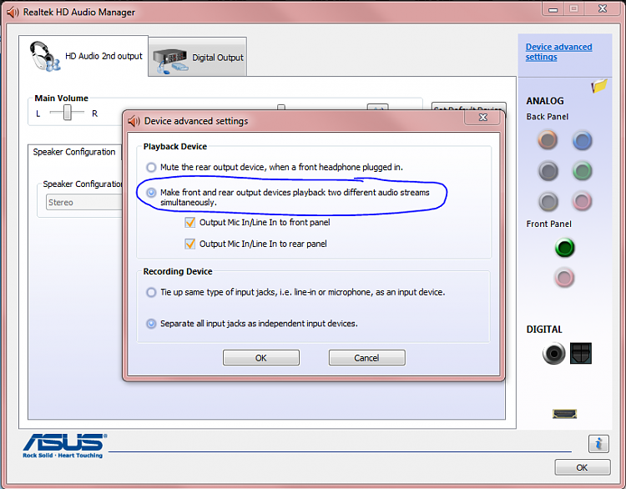Open the information icon button
626x489 pixels.
[598, 444]
